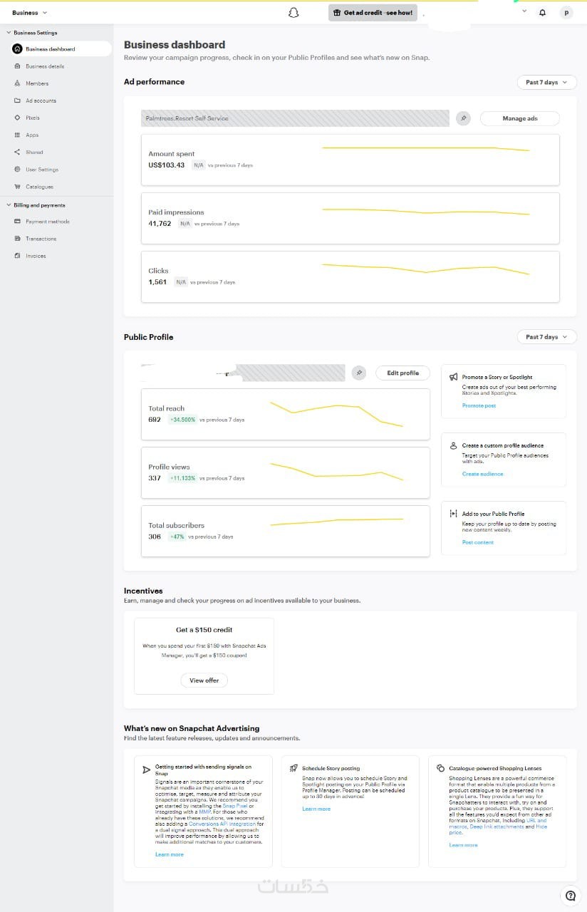Pin the ad account with pin icon
The width and height of the screenshot is (587, 912).
463,118
